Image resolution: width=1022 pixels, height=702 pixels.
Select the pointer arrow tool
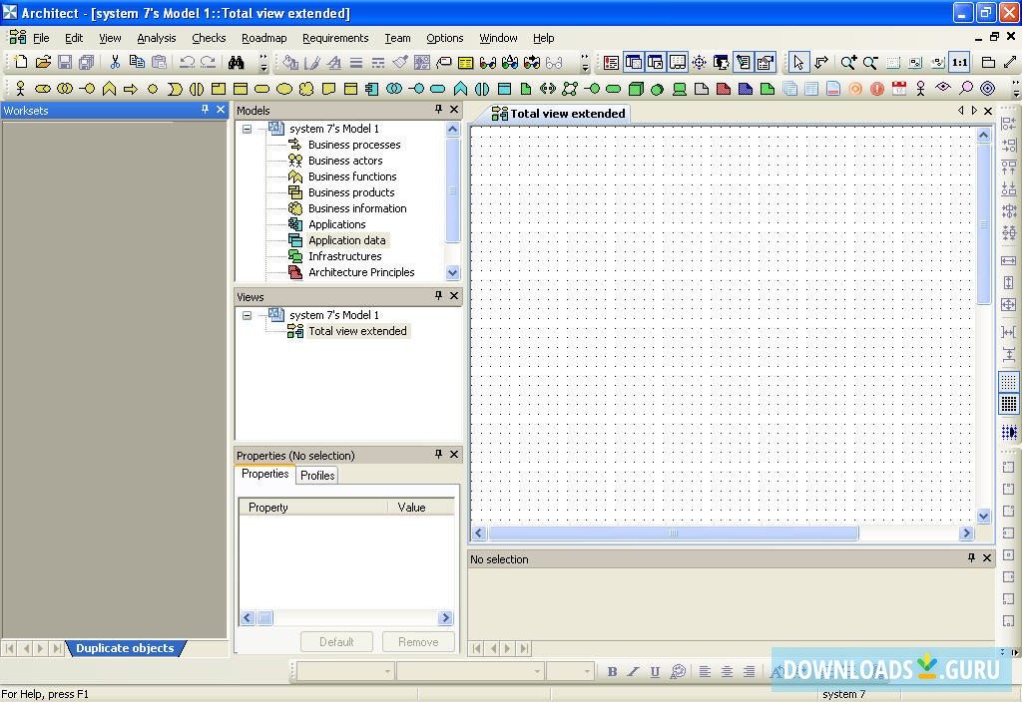798,63
